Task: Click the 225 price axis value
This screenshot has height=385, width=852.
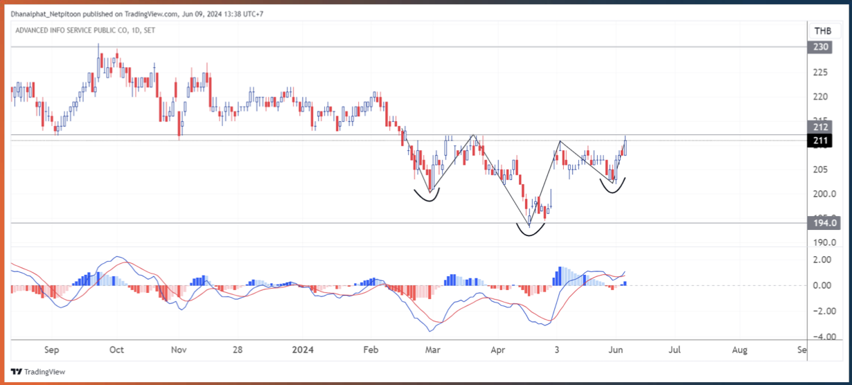Action: pos(821,73)
